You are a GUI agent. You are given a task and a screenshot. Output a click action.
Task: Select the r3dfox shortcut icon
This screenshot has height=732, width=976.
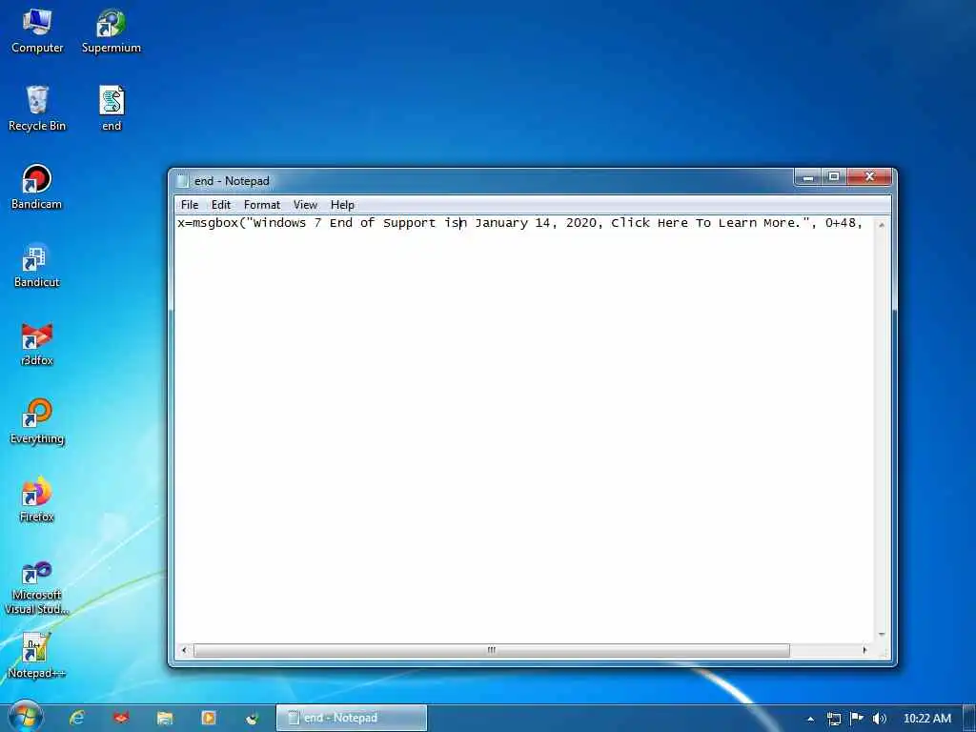pos(37,343)
